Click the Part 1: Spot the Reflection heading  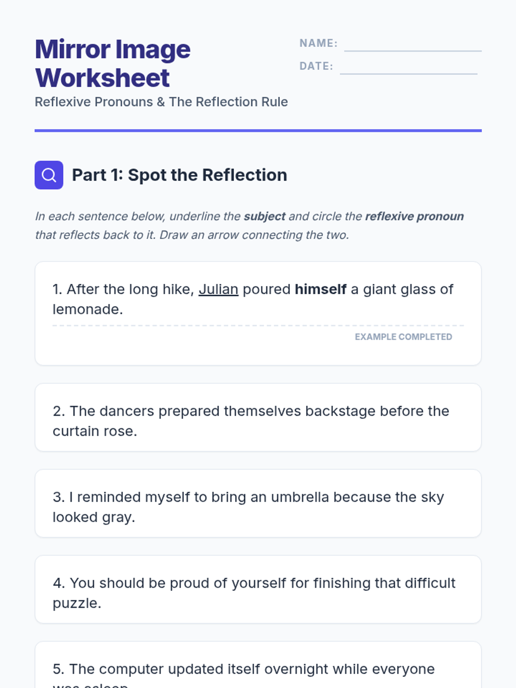point(179,175)
